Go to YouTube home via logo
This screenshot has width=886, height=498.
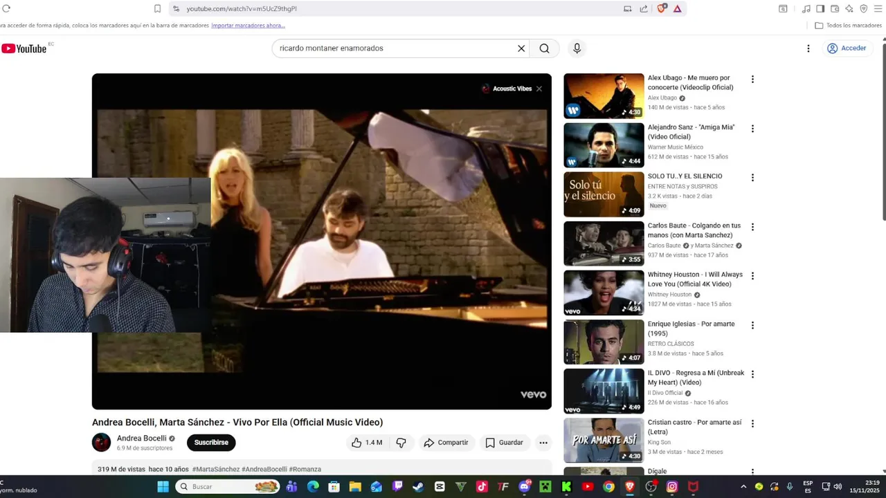pyautogui.click(x=24, y=48)
